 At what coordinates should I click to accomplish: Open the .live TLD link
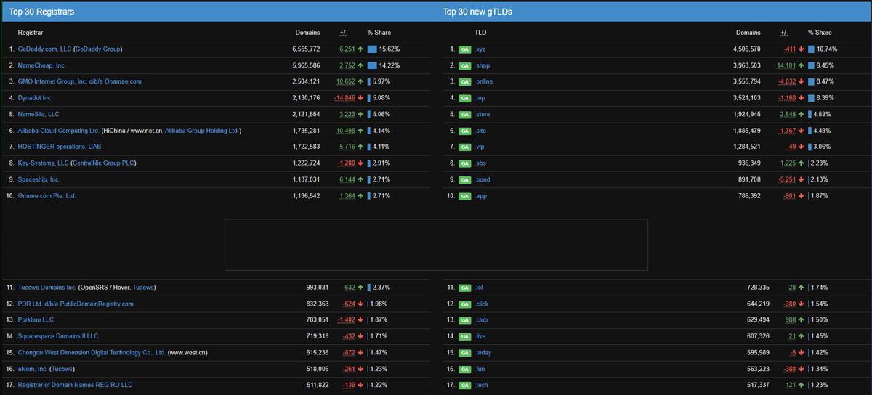[481, 336]
